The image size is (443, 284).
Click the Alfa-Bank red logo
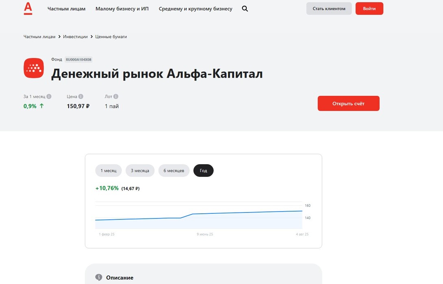tap(28, 9)
